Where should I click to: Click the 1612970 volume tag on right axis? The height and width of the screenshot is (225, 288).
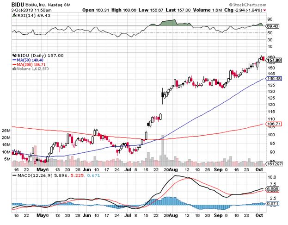[275, 164]
